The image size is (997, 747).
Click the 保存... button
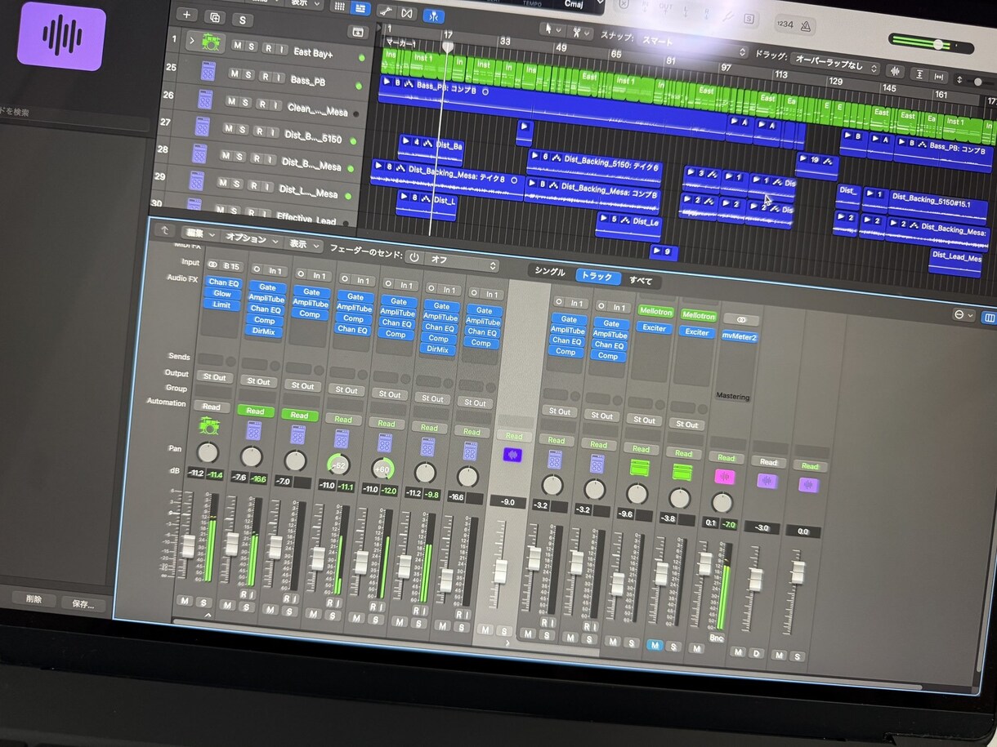[83, 604]
